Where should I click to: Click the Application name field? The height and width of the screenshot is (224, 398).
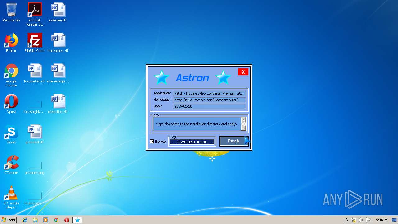coord(210,93)
